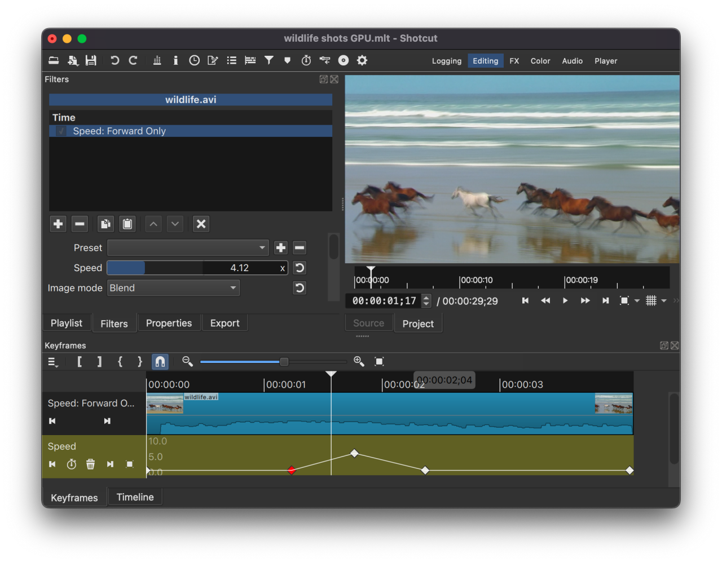The width and height of the screenshot is (722, 563).
Task: Click the Save project icon in toolbar
Action: pos(91,60)
